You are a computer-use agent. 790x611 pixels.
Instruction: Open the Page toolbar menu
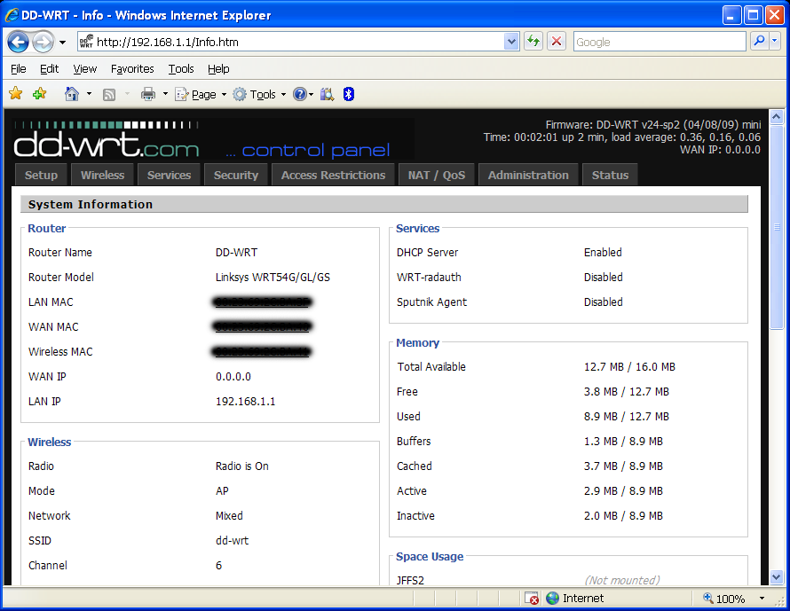200,94
